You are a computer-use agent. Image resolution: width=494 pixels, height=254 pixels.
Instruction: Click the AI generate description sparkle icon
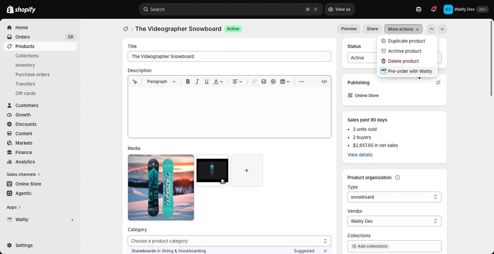pos(135,82)
